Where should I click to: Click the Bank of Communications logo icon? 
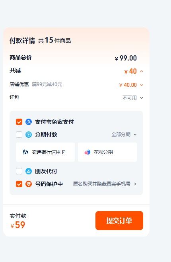click(25, 152)
